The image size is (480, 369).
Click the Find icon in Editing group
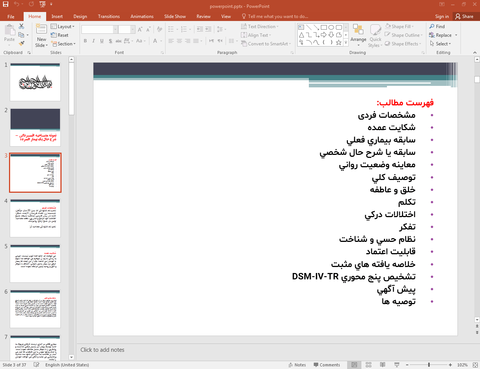(x=437, y=27)
